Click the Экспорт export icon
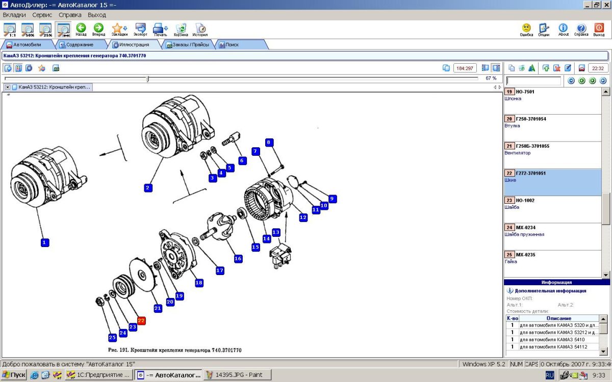The image size is (612, 382). [140, 30]
